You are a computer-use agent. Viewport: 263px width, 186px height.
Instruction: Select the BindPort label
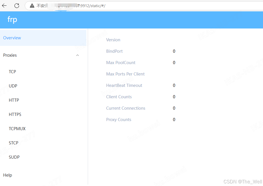click(x=114, y=51)
